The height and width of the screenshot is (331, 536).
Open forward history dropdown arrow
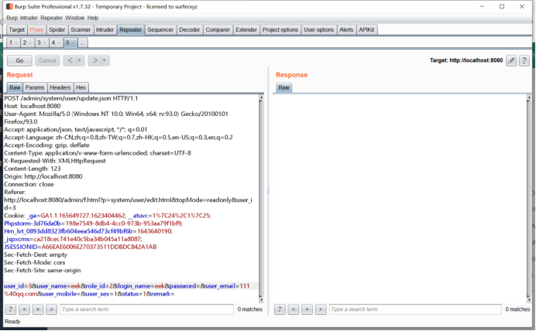(x=105, y=60)
